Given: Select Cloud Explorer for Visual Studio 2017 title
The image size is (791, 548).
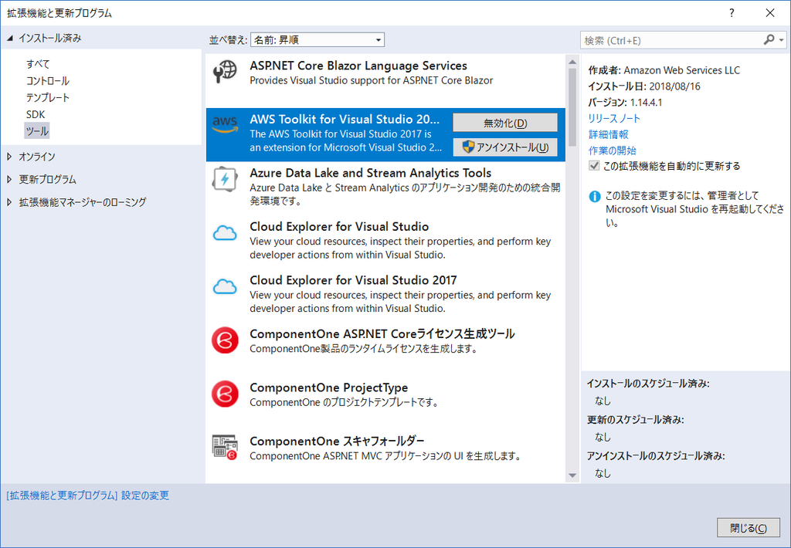Looking at the screenshot, I should point(353,280).
